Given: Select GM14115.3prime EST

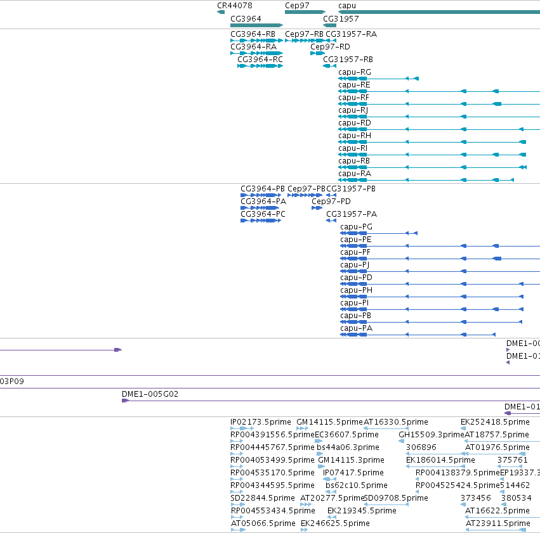Looking at the screenshot, I should (x=321, y=466).
